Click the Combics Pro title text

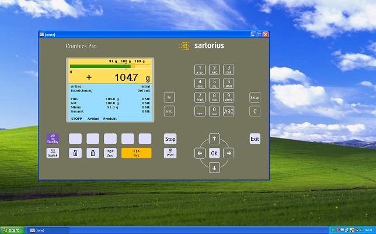click(81, 46)
